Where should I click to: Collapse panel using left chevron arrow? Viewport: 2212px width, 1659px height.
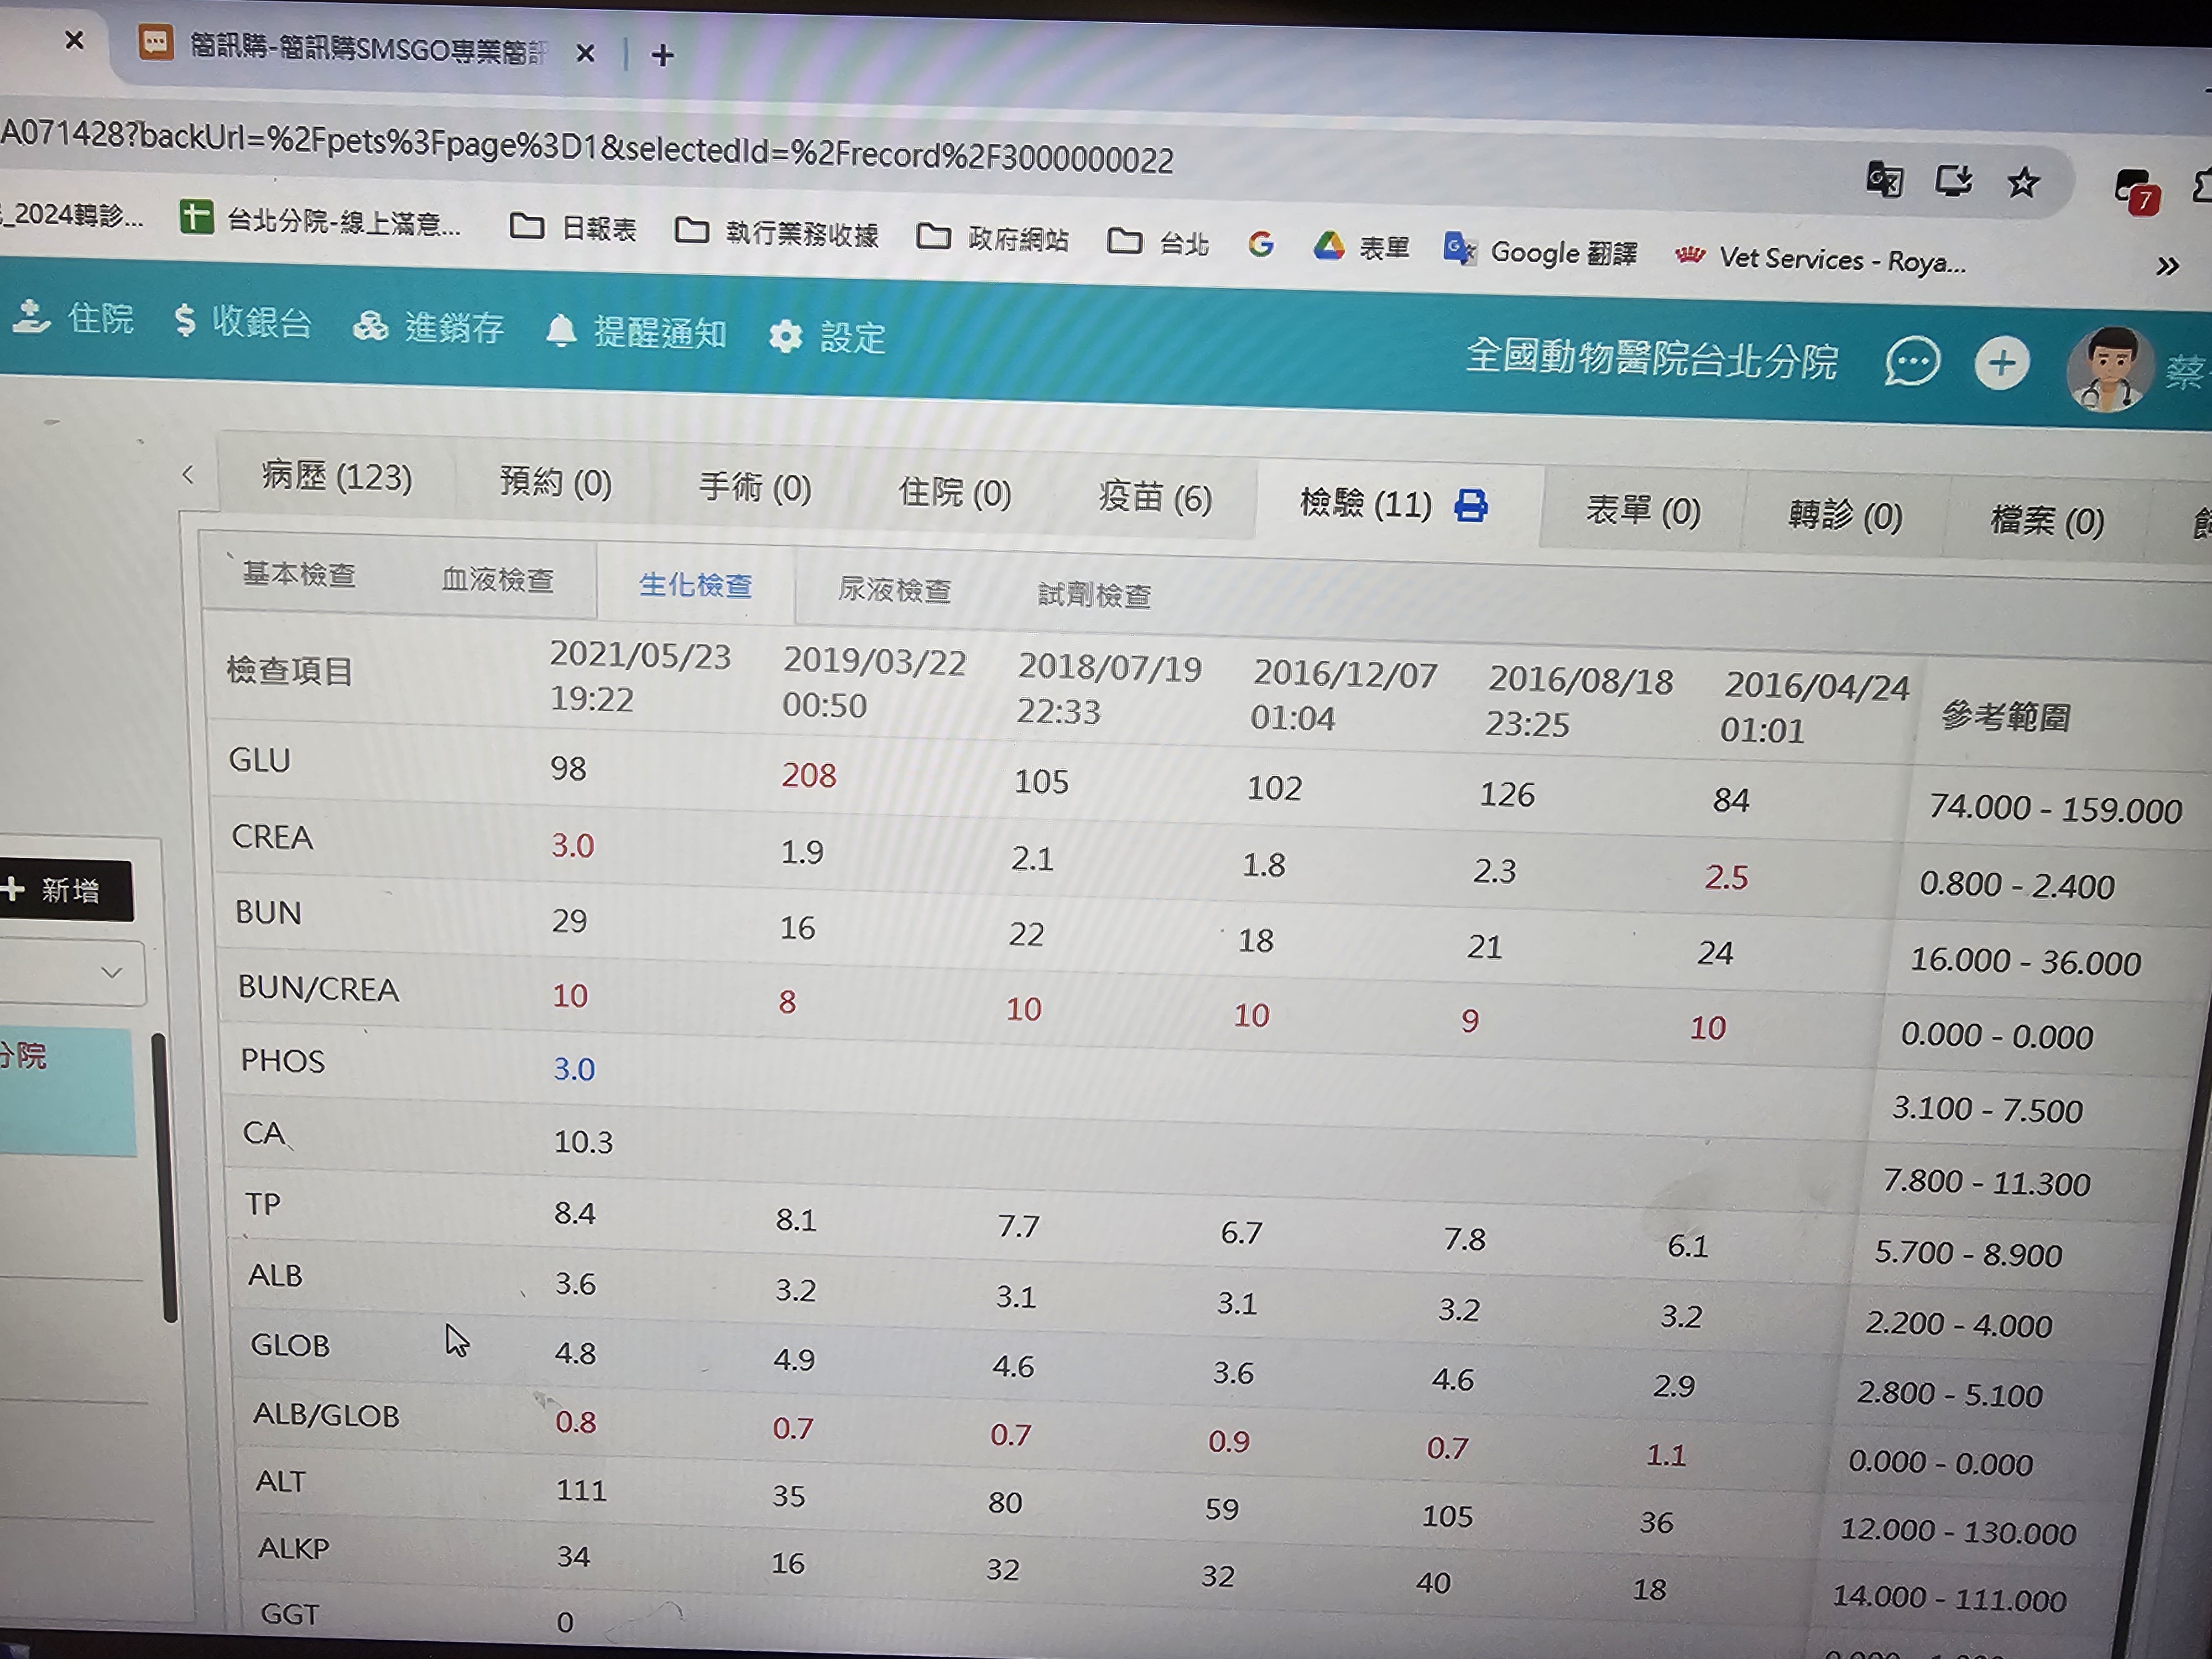pos(188,475)
